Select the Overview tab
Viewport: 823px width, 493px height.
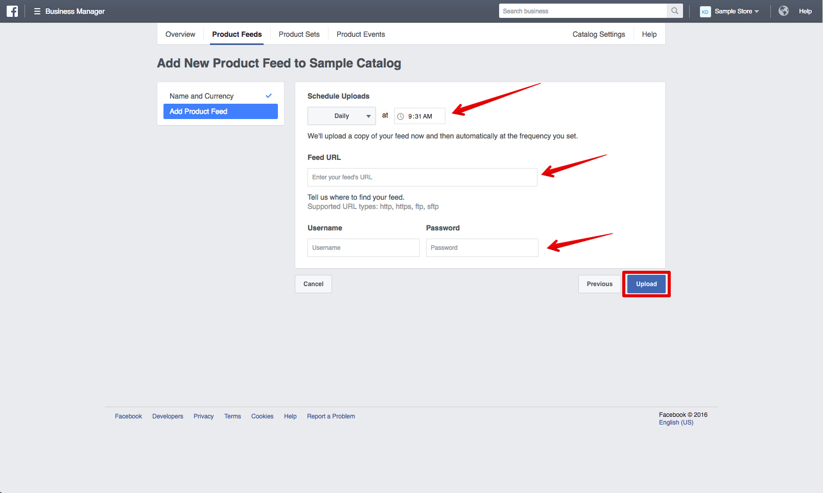click(180, 34)
